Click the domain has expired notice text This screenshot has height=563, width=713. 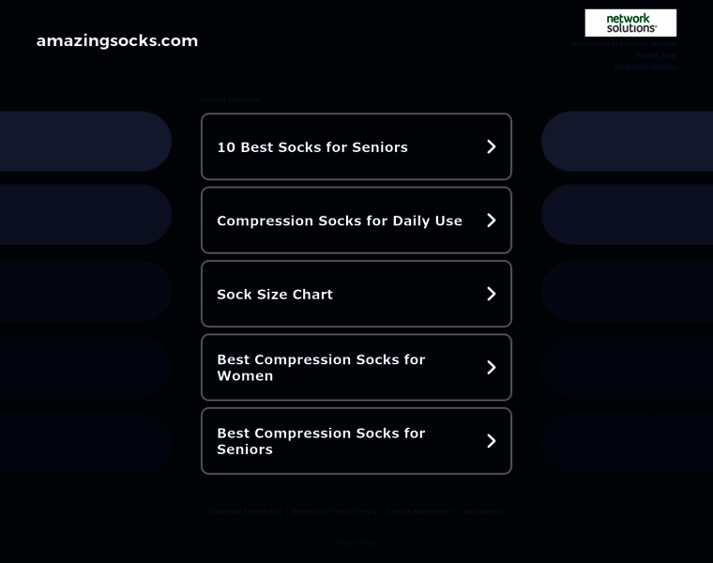(x=623, y=44)
